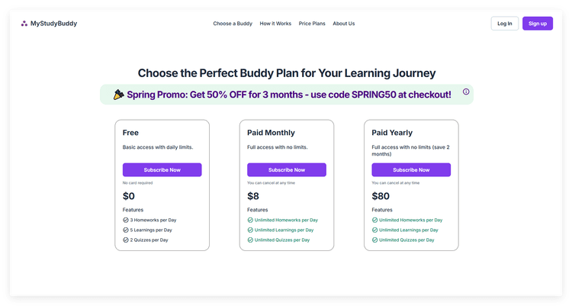
Task: Click the Log In button
Action: [x=505, y=24]
